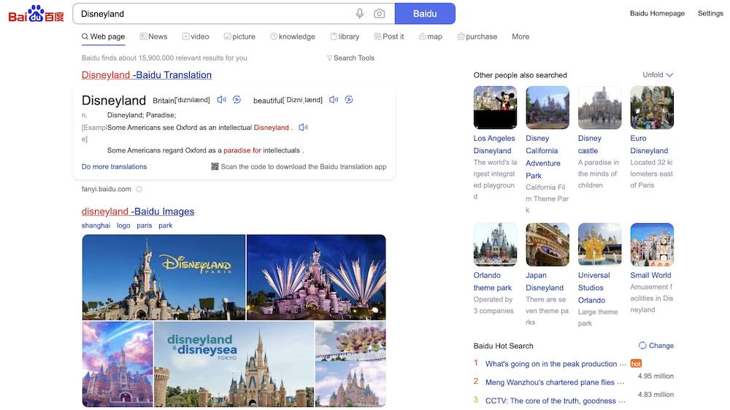Click circular play icon after American pronunciation
The height and width of the screenshot is (410, 730).
click(349, 100)
